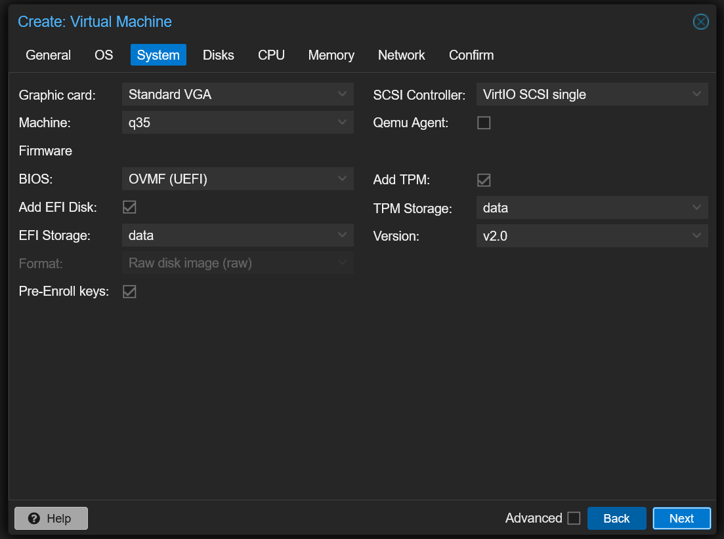Click the q35 machine field
724x539 pixels.
coord(238,122)
